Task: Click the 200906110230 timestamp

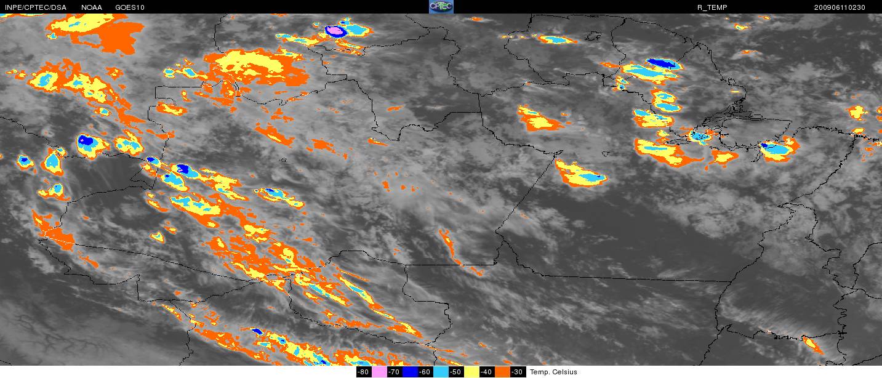Action: tap(840, 7)
